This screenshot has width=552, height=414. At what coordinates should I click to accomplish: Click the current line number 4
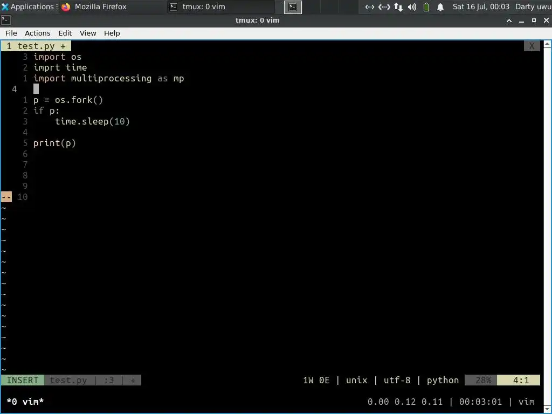pyautogui.click(x=14, y=89)
